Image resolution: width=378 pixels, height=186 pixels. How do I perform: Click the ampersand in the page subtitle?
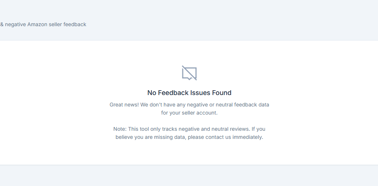(x=2, y=24)
